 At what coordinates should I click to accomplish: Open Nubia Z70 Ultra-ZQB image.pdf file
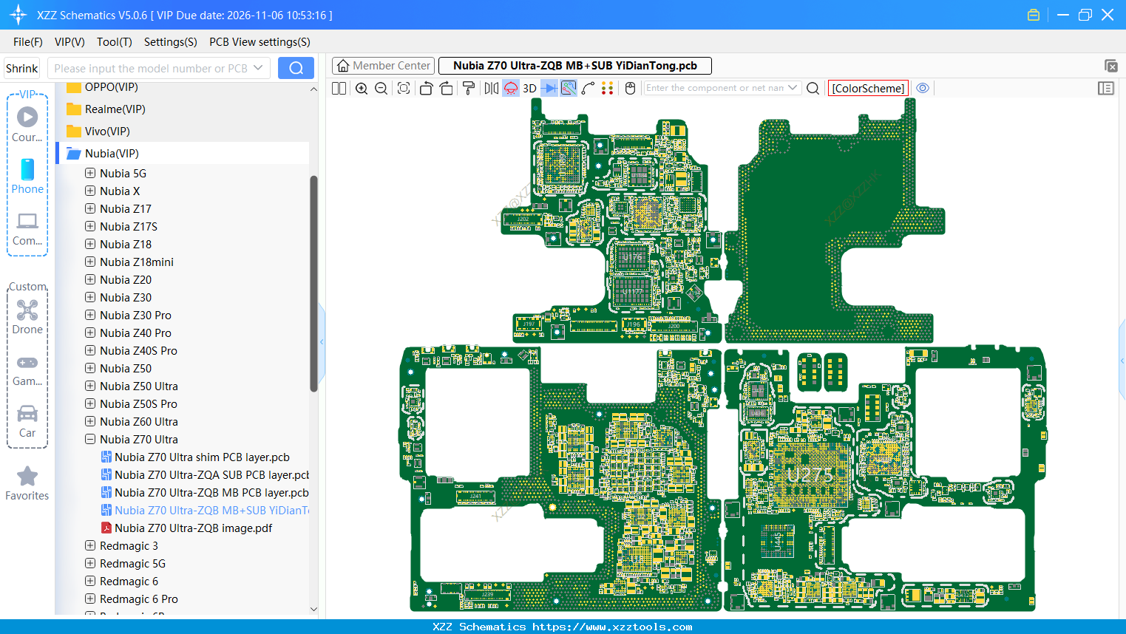[193, 528]
